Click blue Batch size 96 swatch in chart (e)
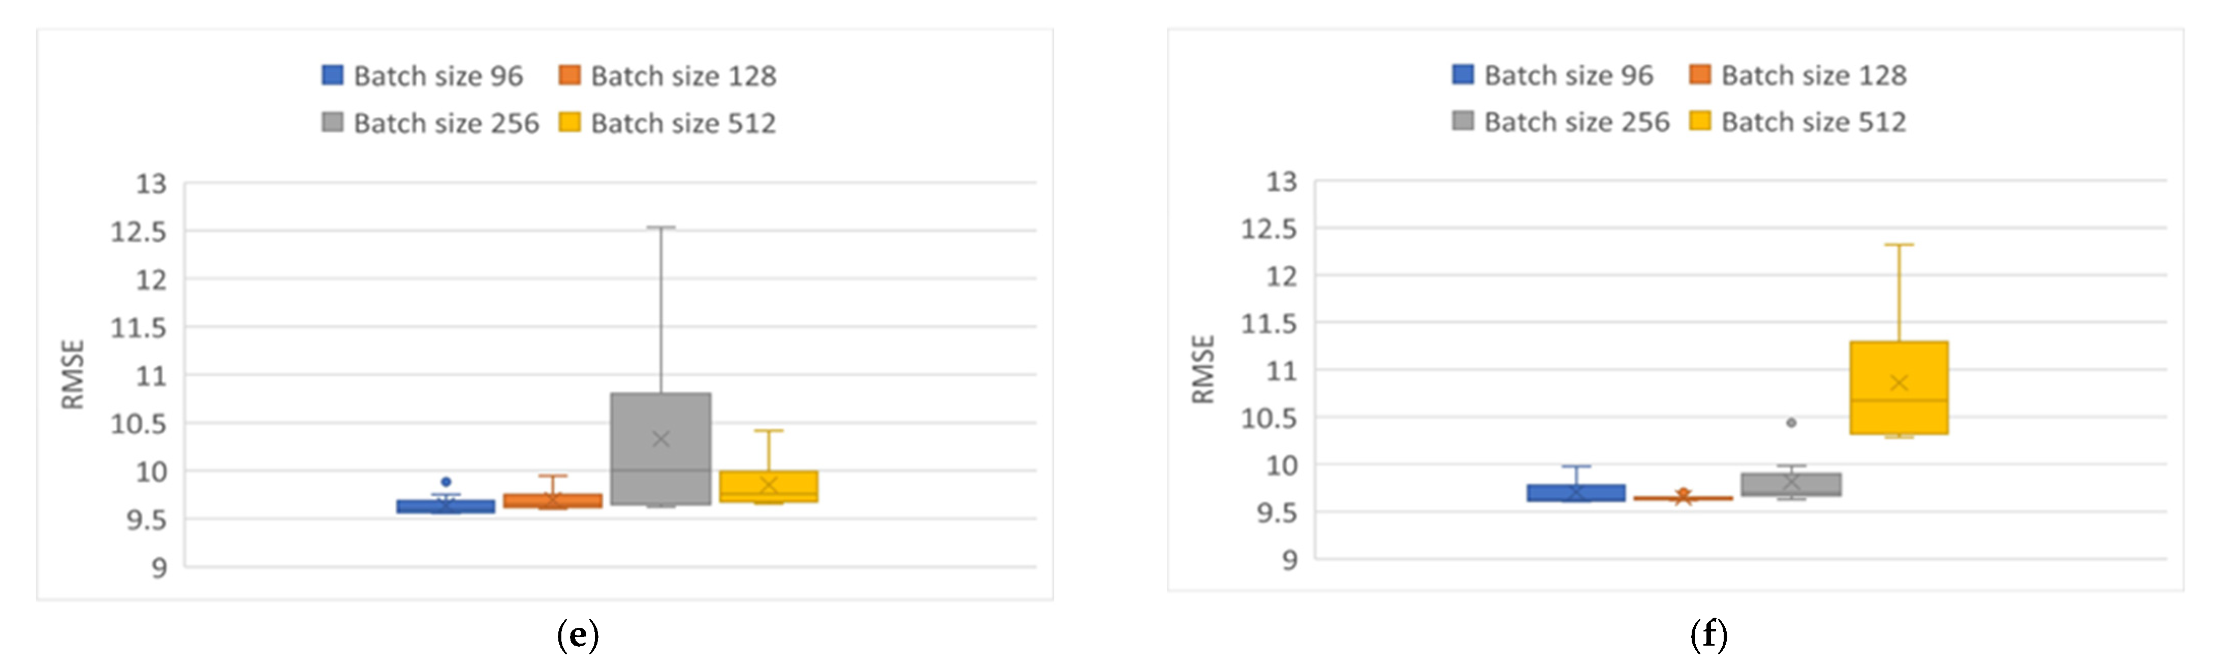This screenshot has height=668, width=2217. pyautogui.click(x=332, y=76)
